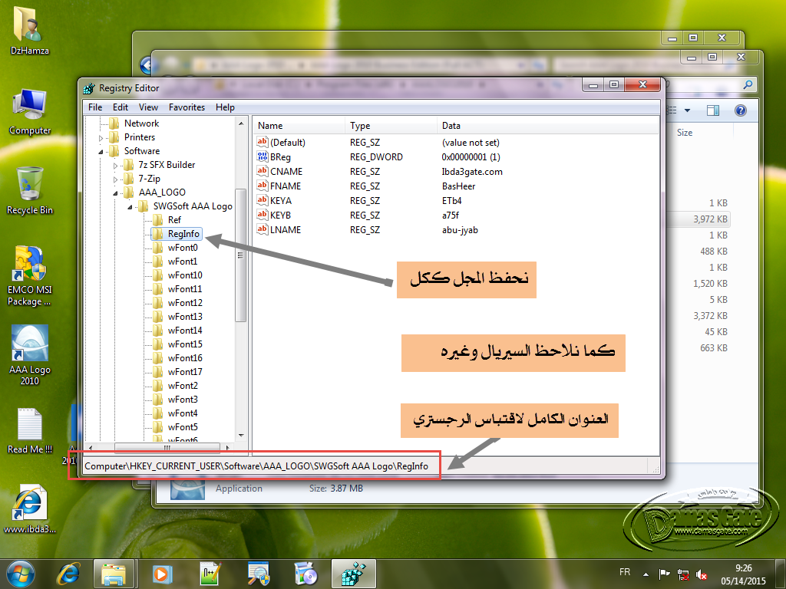786x589 pixels.
Task: Open the Recycle Bin desktop icon
Action: click(30, 191)
